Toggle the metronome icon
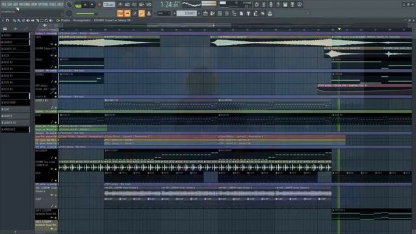This screenshot has height=234, width=416. coord(120,5)
